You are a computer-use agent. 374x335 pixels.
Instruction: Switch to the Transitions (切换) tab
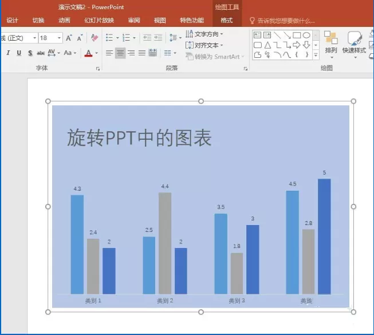(x=38, y=20)
